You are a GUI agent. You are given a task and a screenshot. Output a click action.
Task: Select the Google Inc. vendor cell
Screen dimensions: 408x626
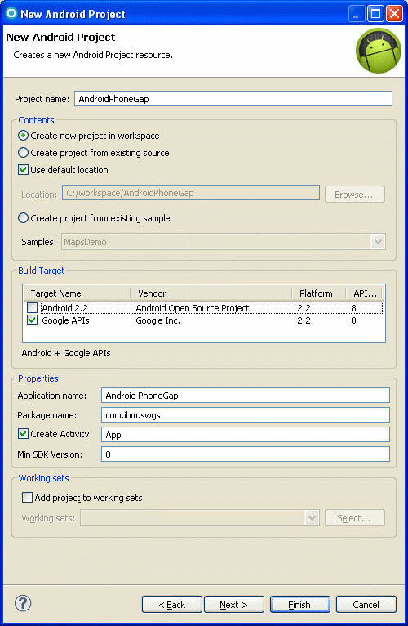[x=158, y=320]
